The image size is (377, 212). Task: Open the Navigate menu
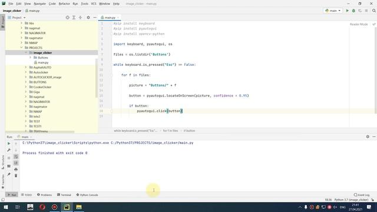39,4
